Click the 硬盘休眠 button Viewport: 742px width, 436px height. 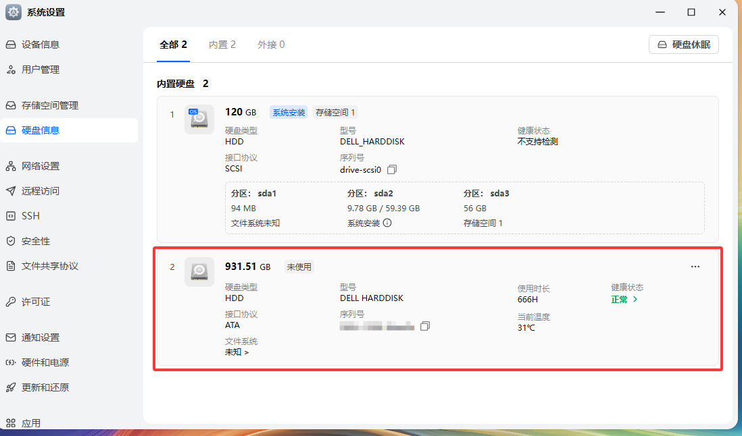click(683, 45)
